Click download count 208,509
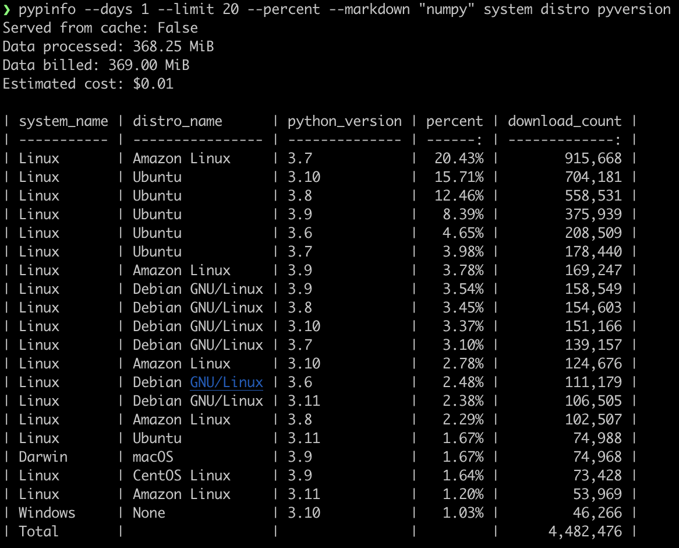 (593, 233)
